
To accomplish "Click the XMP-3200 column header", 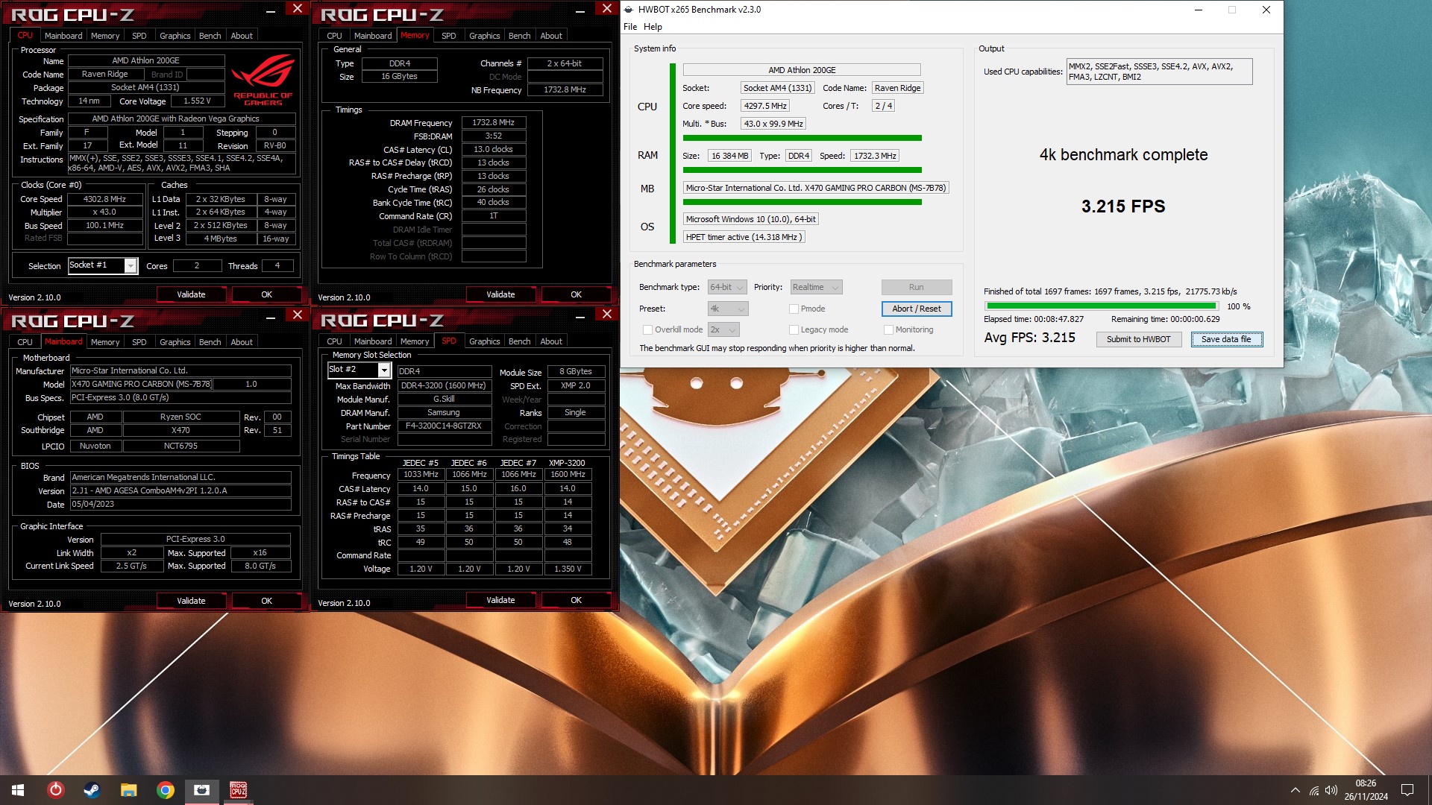I will (x=567, y=463).
